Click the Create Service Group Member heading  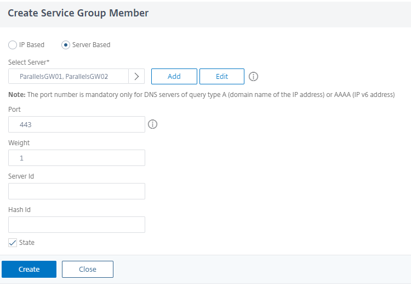point(78,13)
